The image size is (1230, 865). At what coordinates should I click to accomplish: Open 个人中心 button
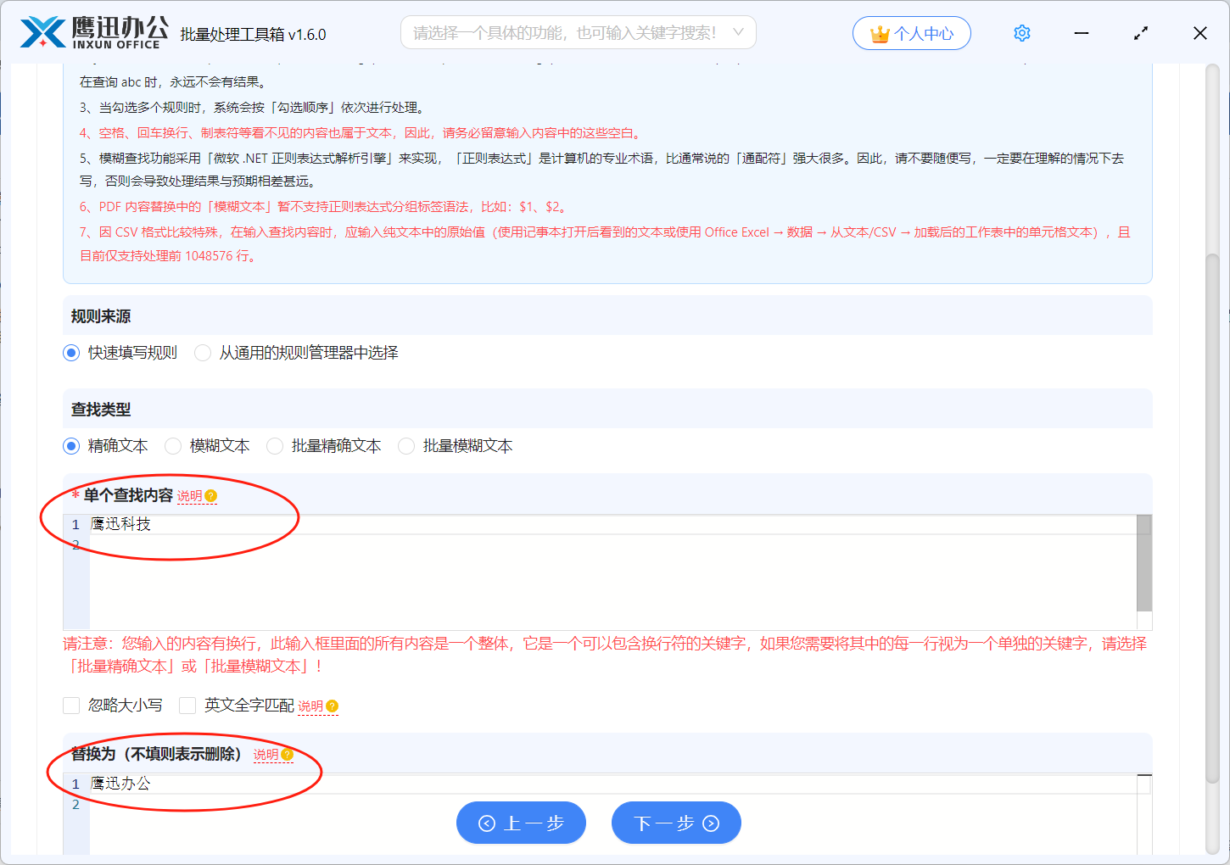coord(912,33)
